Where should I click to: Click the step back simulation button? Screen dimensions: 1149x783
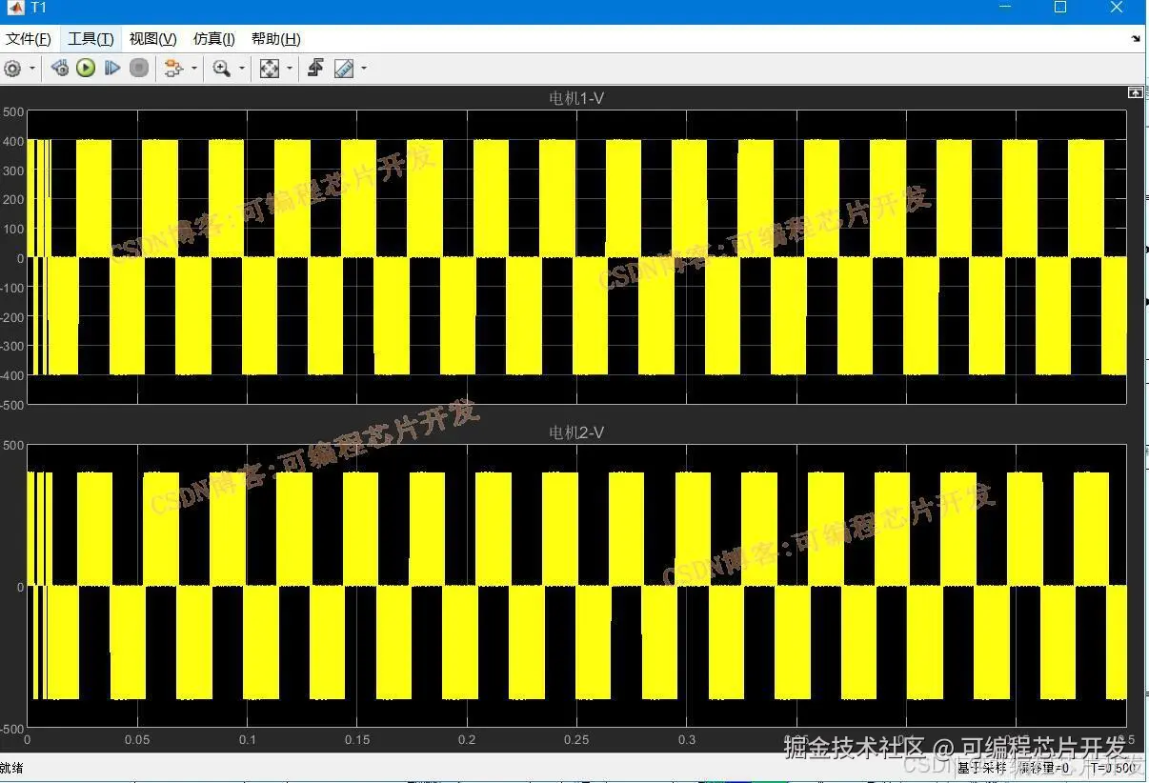pyautogui.click(x=59, y=69)
